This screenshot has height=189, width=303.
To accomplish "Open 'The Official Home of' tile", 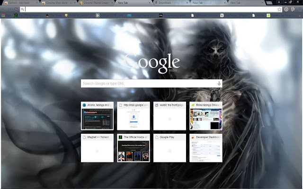I will tap(134, 148).
